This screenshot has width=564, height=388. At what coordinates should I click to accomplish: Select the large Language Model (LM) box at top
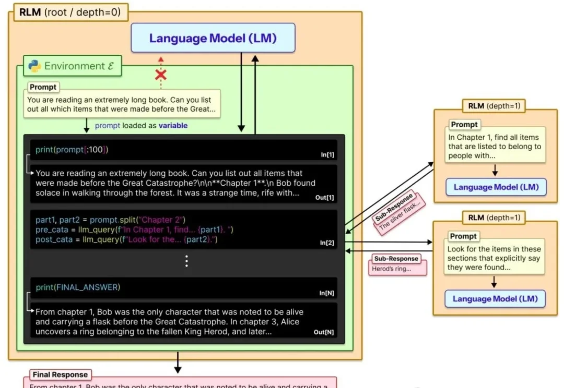coord(213,38)
